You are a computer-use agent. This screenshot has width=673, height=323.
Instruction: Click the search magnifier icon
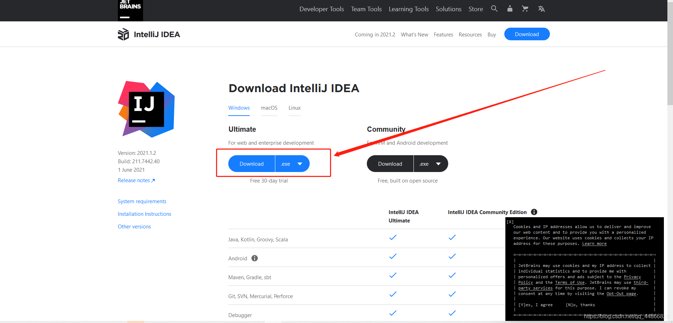point(494,9)
